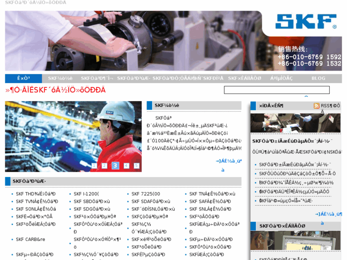Open the second news list item
Image resolution: width=347 pixels, height=260 pixels.
[297, 174]
